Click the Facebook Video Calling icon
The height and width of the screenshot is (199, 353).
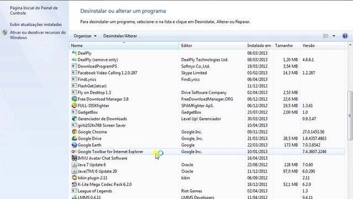pos(74,72)
